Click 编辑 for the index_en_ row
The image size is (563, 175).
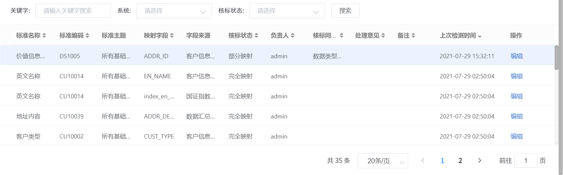pyautogui.click(x=517, y=96)
